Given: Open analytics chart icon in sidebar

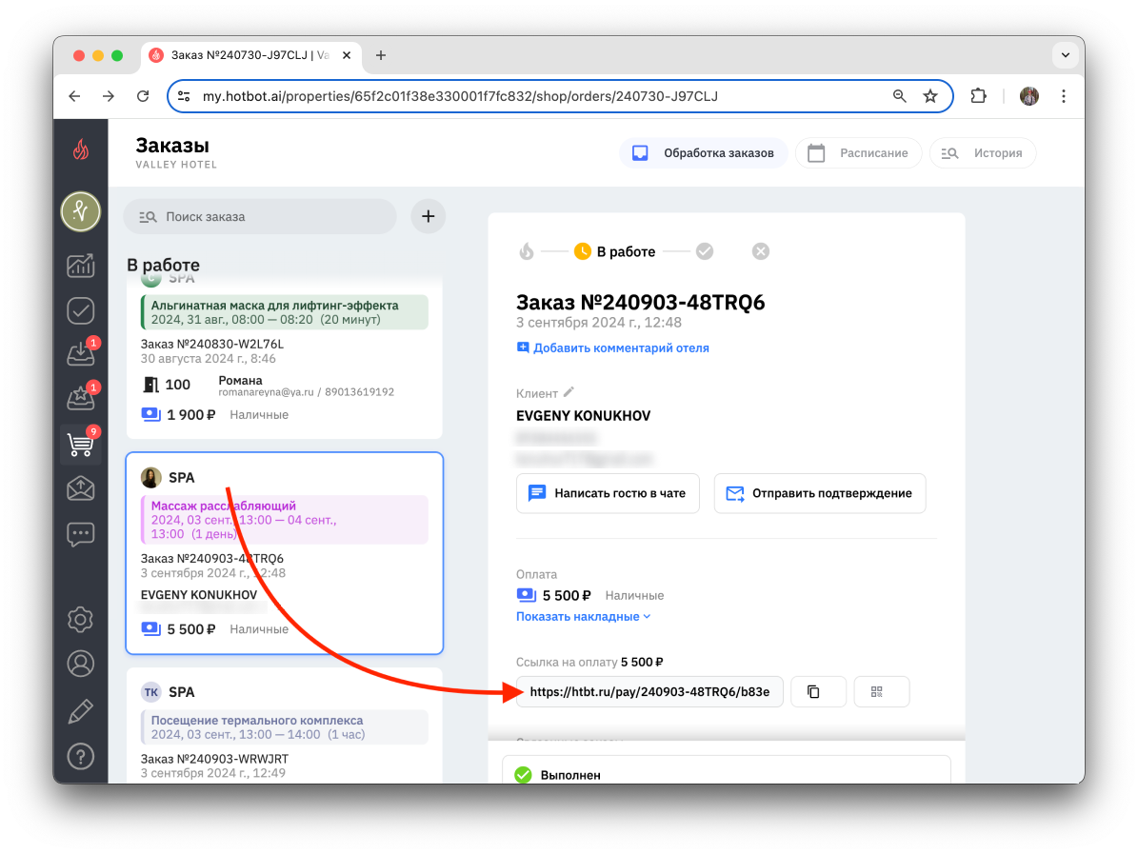Looking at the screenshot, I should tap(81, 266).
